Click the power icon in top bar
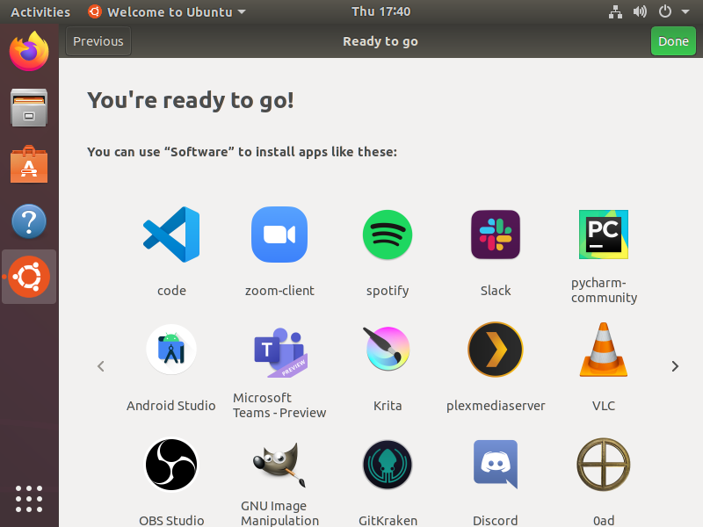The image size is (703, 527). pyautogui.click(x=665, y=11)
